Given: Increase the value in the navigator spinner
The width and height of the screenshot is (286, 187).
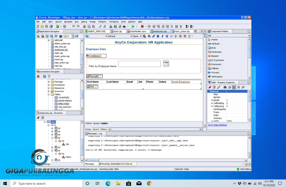Looking at the screenshot, I should tap(73, 35).
